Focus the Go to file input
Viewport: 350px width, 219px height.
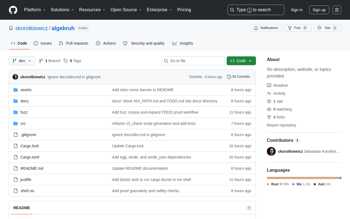(193, 61)
